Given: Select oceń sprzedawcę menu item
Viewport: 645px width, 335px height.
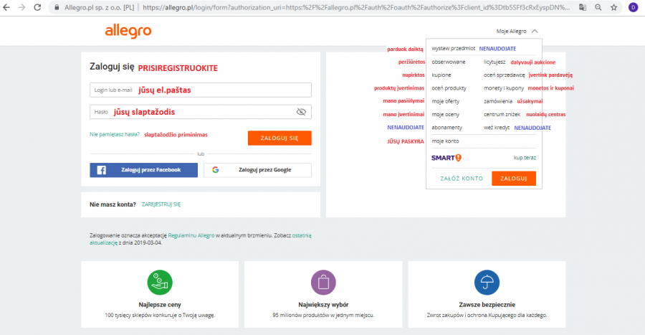Looking at the screenshot, I should tap(505, 75).
